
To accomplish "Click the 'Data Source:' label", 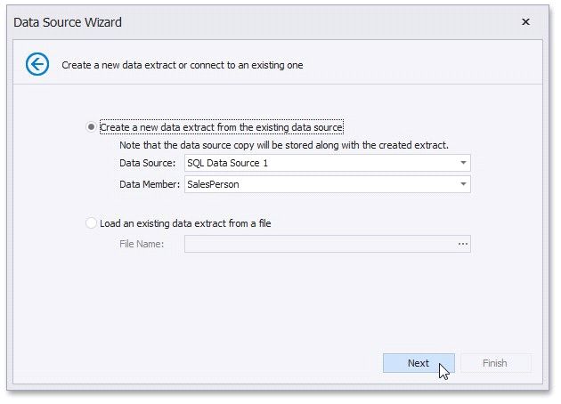I will (147, 163).
